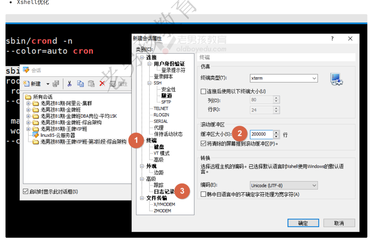Collapse the 文件传输 category node
Image resolution: width=372 pixels, height=241 pixels.
(142, 198)
